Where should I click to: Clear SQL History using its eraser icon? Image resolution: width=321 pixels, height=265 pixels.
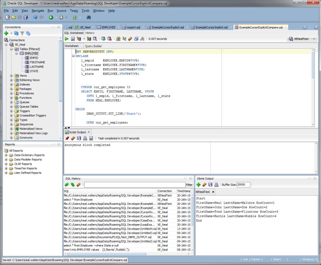point(79,185)
